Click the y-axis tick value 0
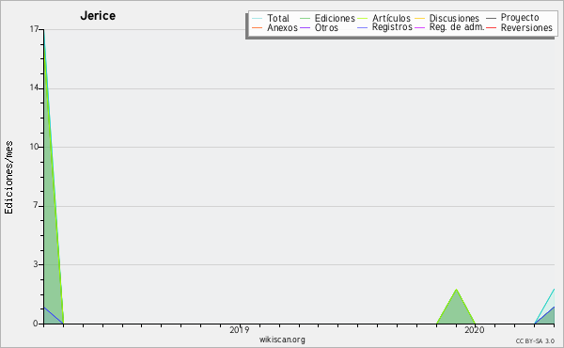 [36, 324]
